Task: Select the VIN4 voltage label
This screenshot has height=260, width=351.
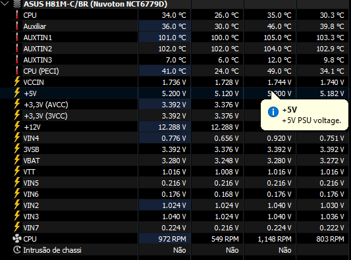Action: tap(31, 138)
